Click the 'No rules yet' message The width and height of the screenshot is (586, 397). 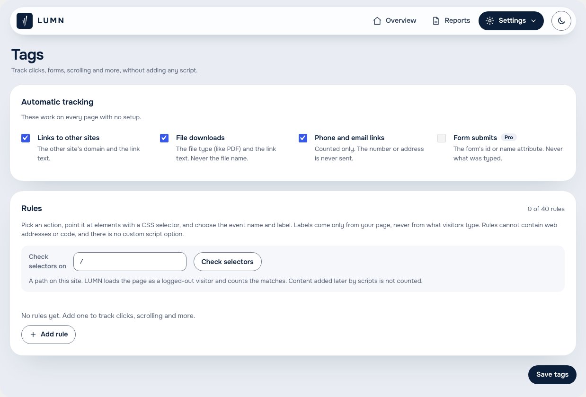pos(108,316)
